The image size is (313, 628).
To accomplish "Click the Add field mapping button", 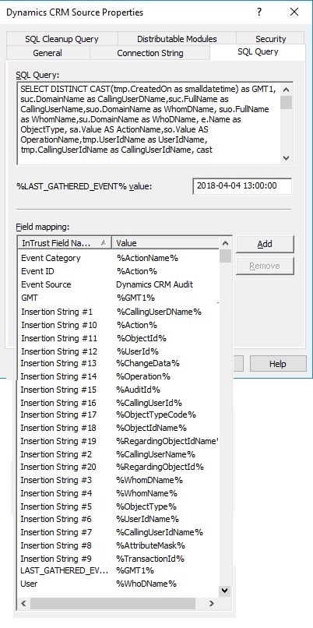I will point(265,244).
